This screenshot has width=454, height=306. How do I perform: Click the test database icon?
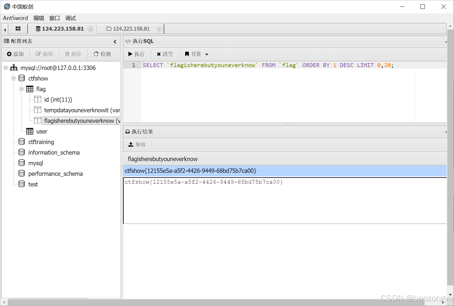(21, 184)
